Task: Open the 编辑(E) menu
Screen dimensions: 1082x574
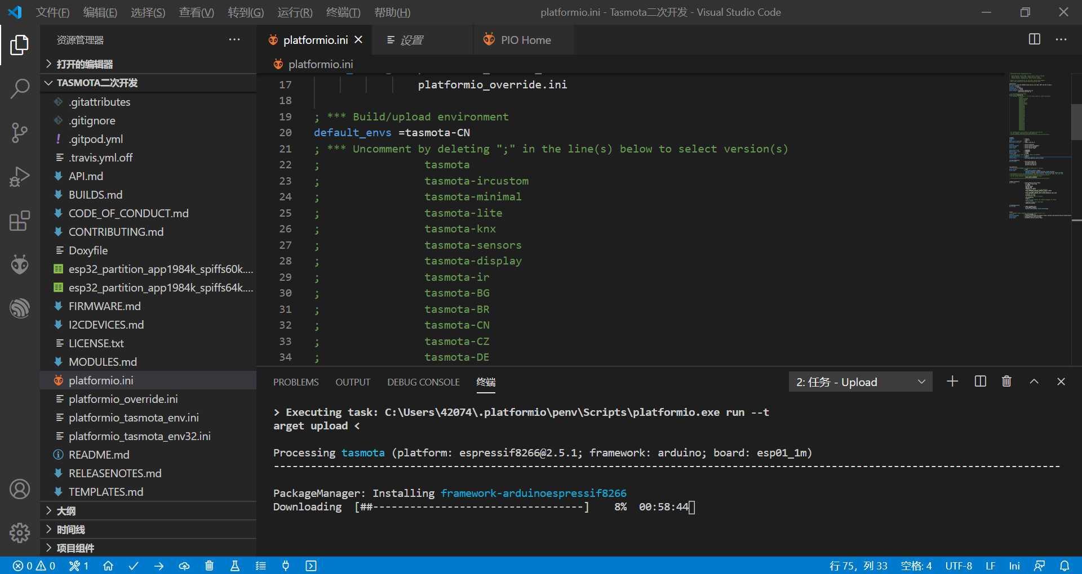Action: pos(100,12)
